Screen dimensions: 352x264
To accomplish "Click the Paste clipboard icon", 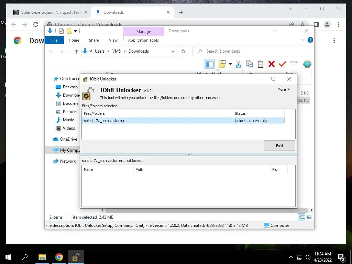I will coord(261,64).
